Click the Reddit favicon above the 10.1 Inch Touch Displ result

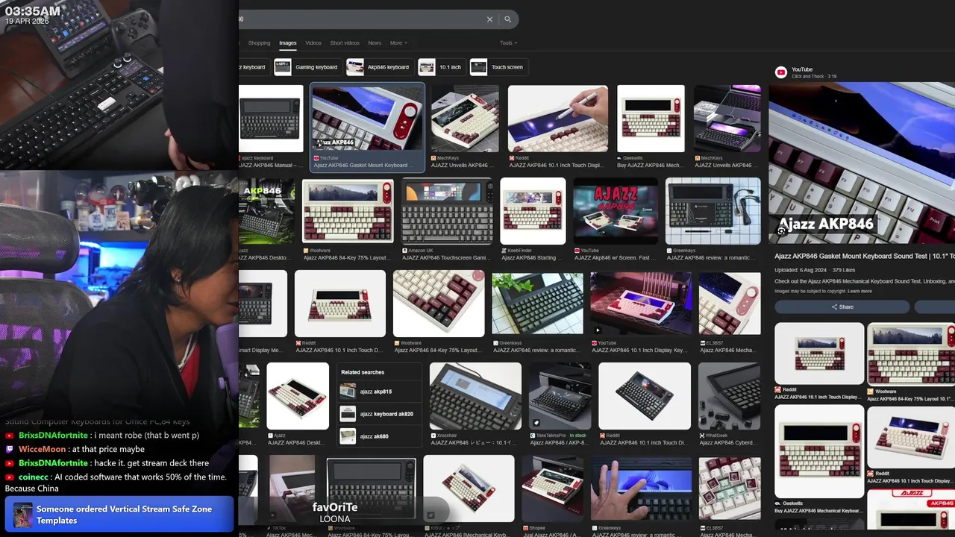pyautogui.click(x=512, y=158)
